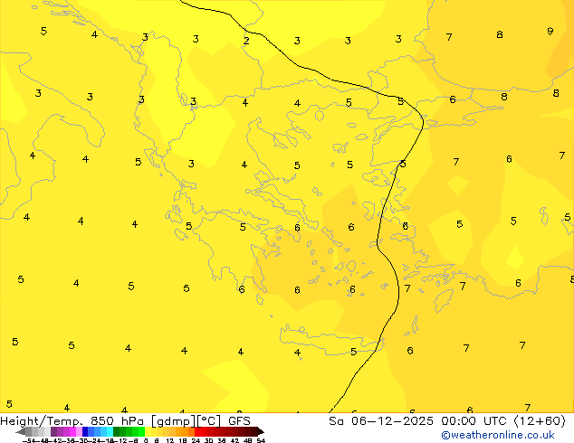Click the 'GFS' model label
Screen dimensions: 574x443
point(239,421)
